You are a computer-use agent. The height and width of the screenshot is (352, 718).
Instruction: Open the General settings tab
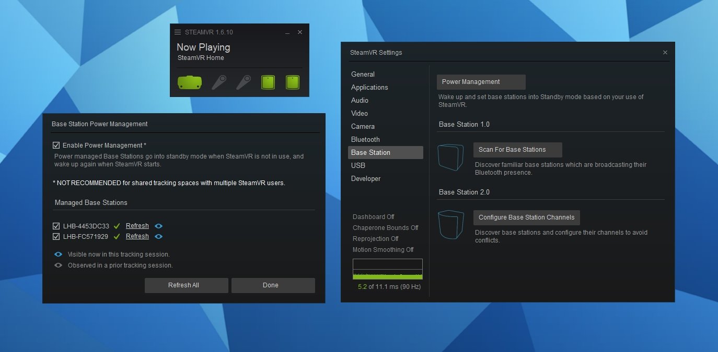coord(386,75)
